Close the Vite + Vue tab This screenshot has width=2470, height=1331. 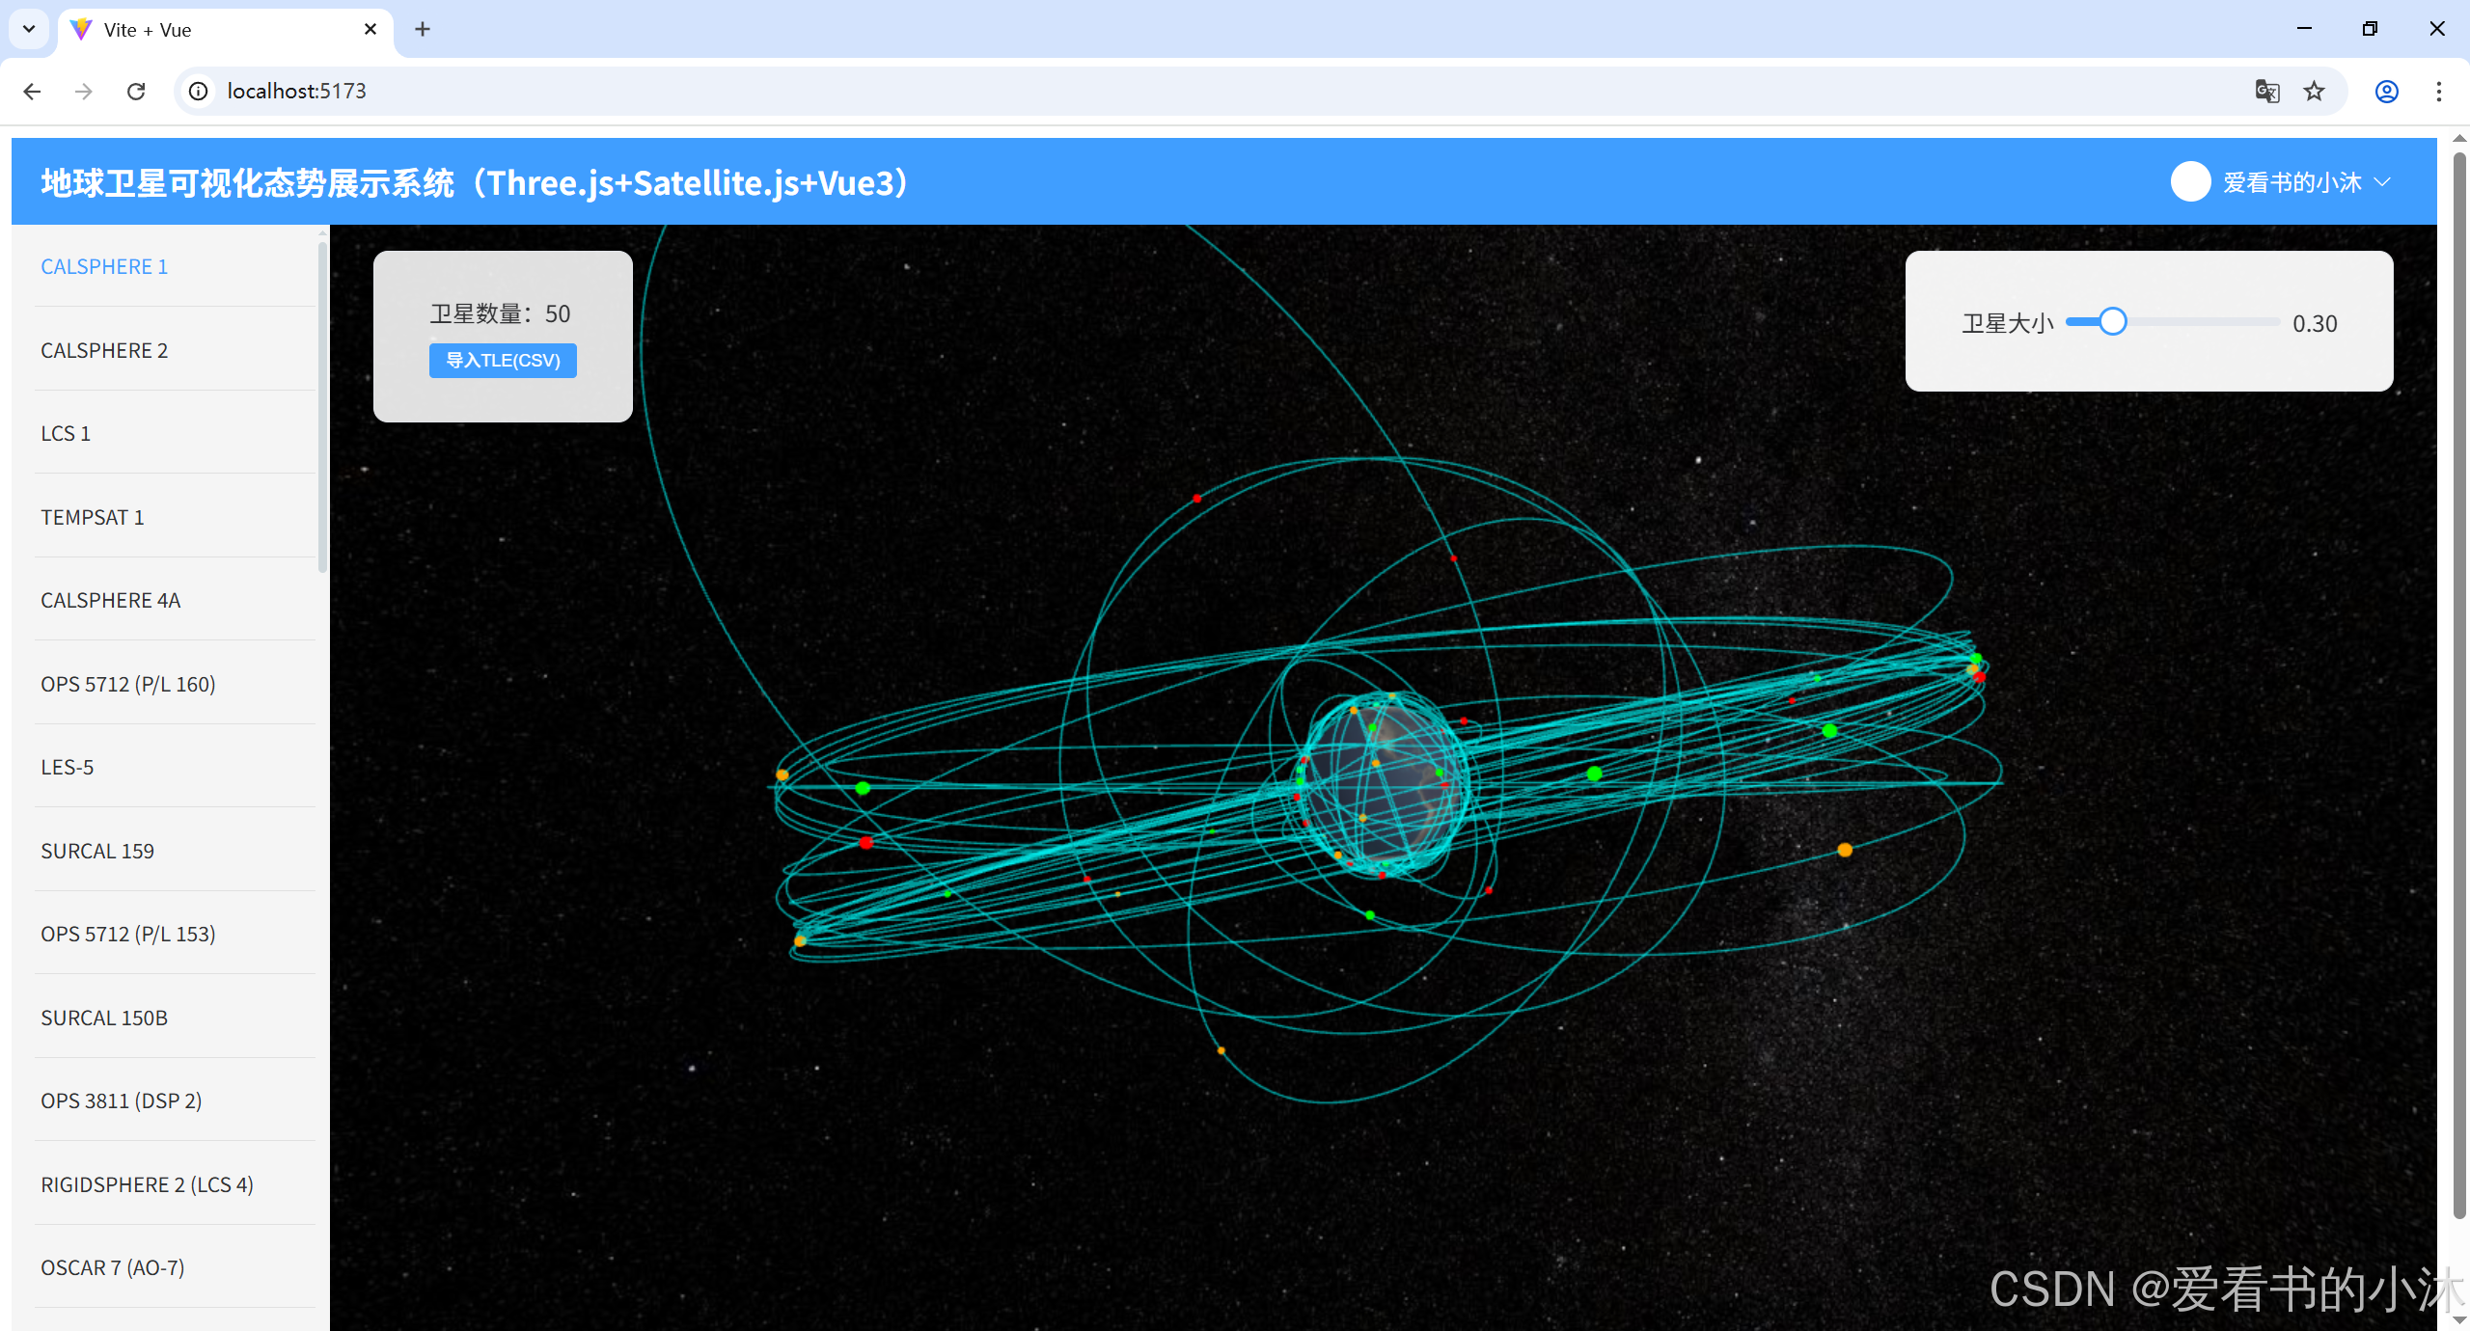tap(370, 29)
